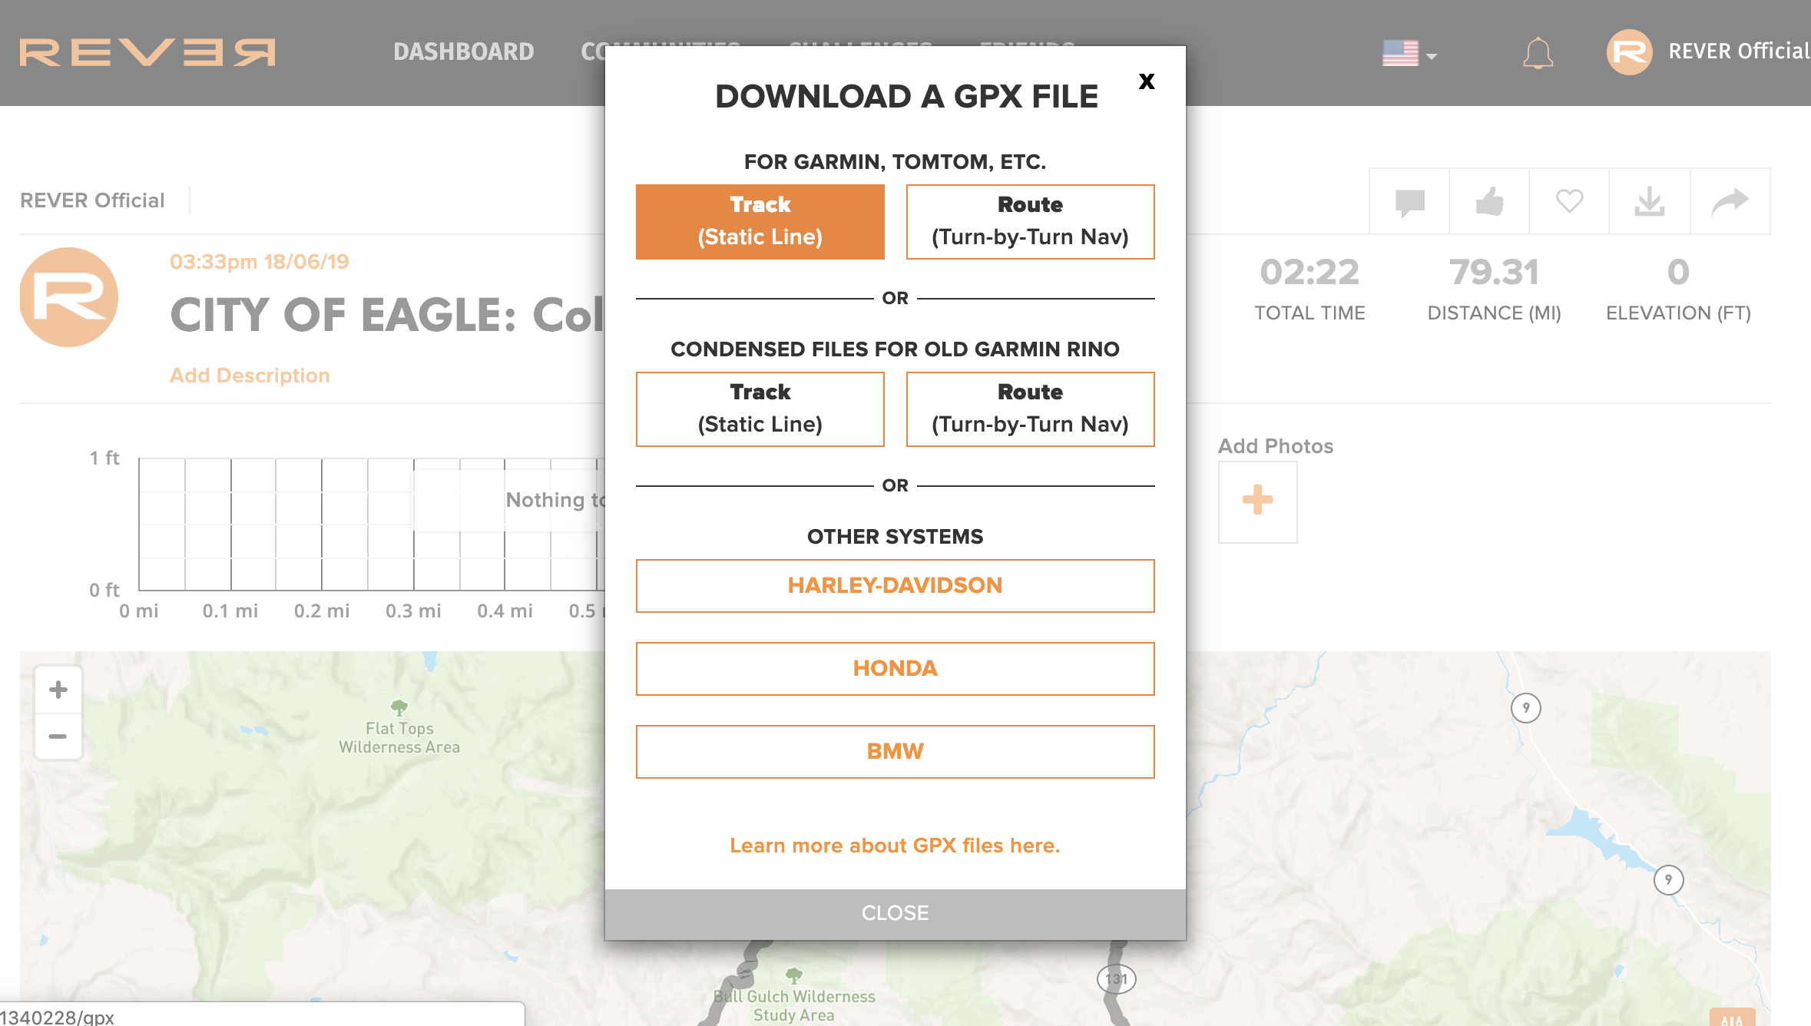Screen dimensions: 1811x1026
Task: Click the gray CLOSE bar
Action: (x=896, y=914)
